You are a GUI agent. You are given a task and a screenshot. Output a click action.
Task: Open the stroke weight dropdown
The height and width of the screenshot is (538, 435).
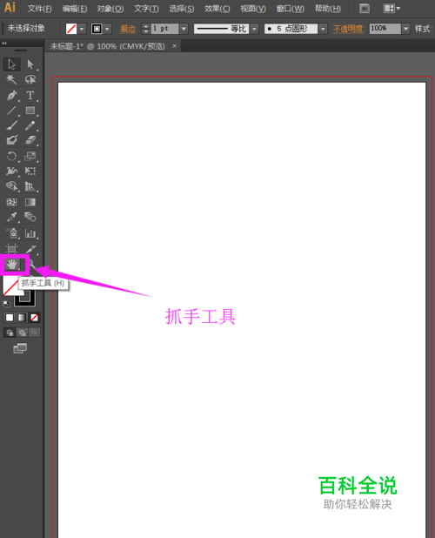click(184, 29)
